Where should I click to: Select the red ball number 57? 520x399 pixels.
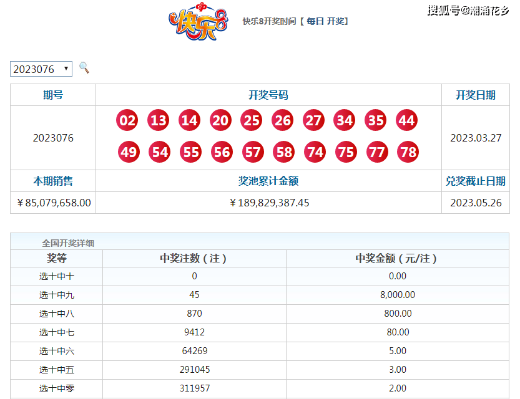coord(253,152)
